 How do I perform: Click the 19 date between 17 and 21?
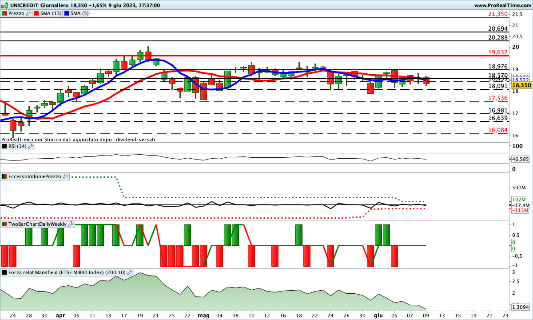[140, 315]
